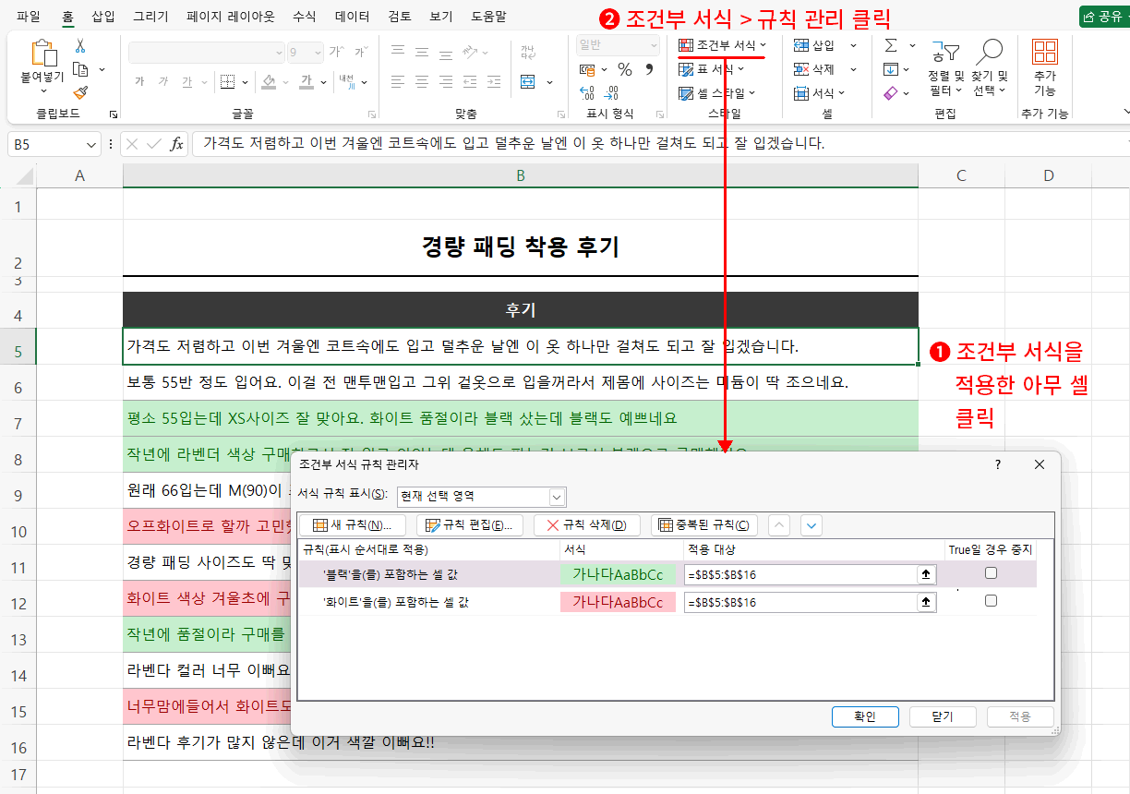This screenshot has height=794, width=1130.
Task: Click the Paste (붙여넣기) clipboard icon
Action: pos(44,54)
